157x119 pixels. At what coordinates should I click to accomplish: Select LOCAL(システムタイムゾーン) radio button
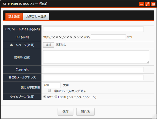pos(56,97)
